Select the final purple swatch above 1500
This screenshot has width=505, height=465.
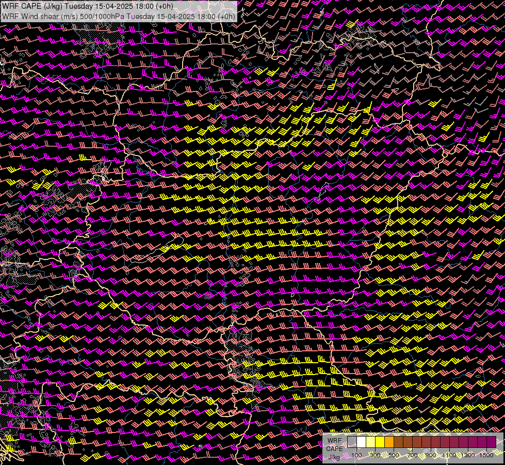[x=492, y=442]
